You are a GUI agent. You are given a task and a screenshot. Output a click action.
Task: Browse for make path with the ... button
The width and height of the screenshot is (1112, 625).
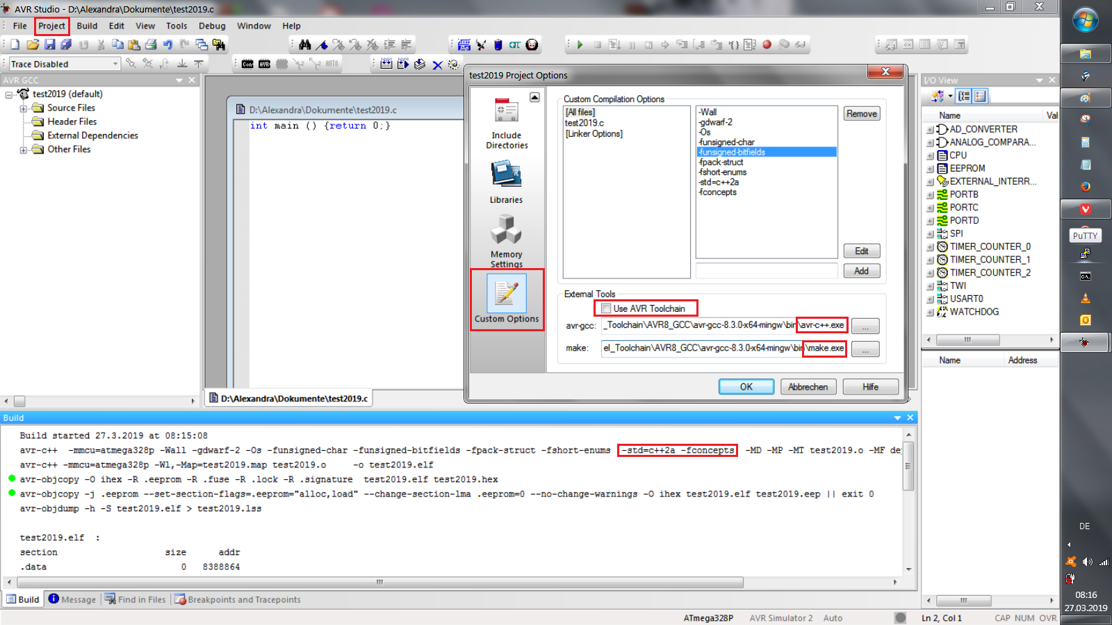click(865, 349)
